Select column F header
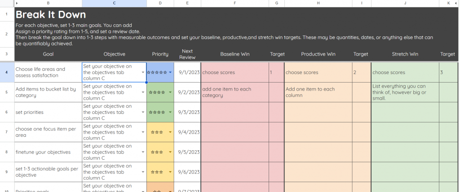The height and width of the screenshot is (192, 460). pyautogui.click(x=234, y=3)
